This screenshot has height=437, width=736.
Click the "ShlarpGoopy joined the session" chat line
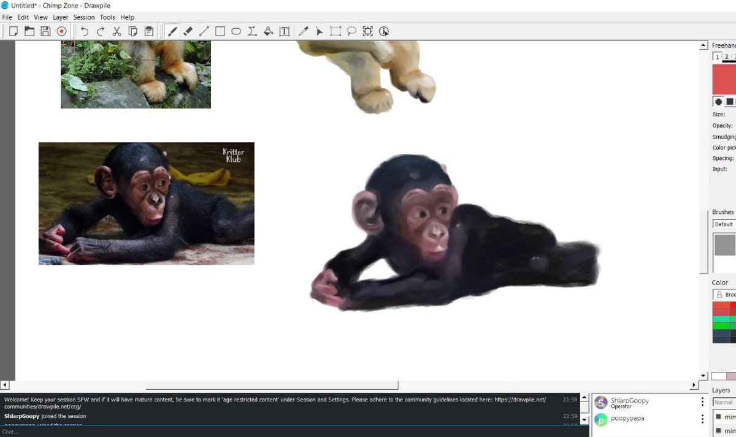point(45,416)
